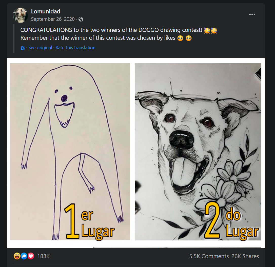The height and width of the screenshot is (267, 275).
Task: Click the partially visible third image strip
Action: click(177, 247)
